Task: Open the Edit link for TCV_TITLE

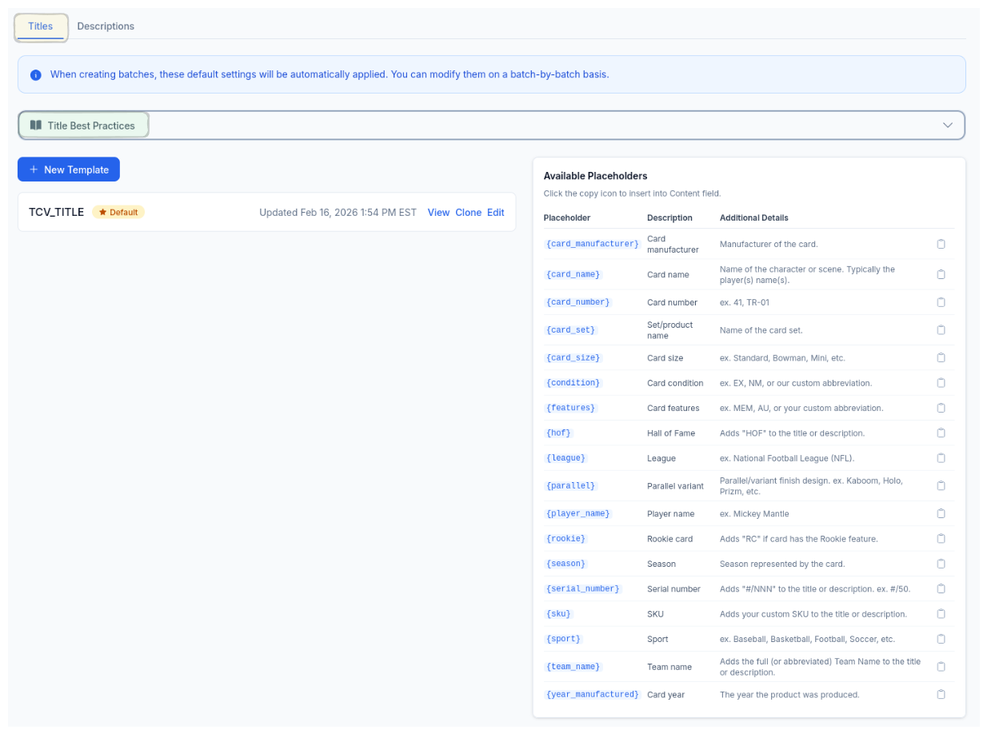Action: pos(495,213)
